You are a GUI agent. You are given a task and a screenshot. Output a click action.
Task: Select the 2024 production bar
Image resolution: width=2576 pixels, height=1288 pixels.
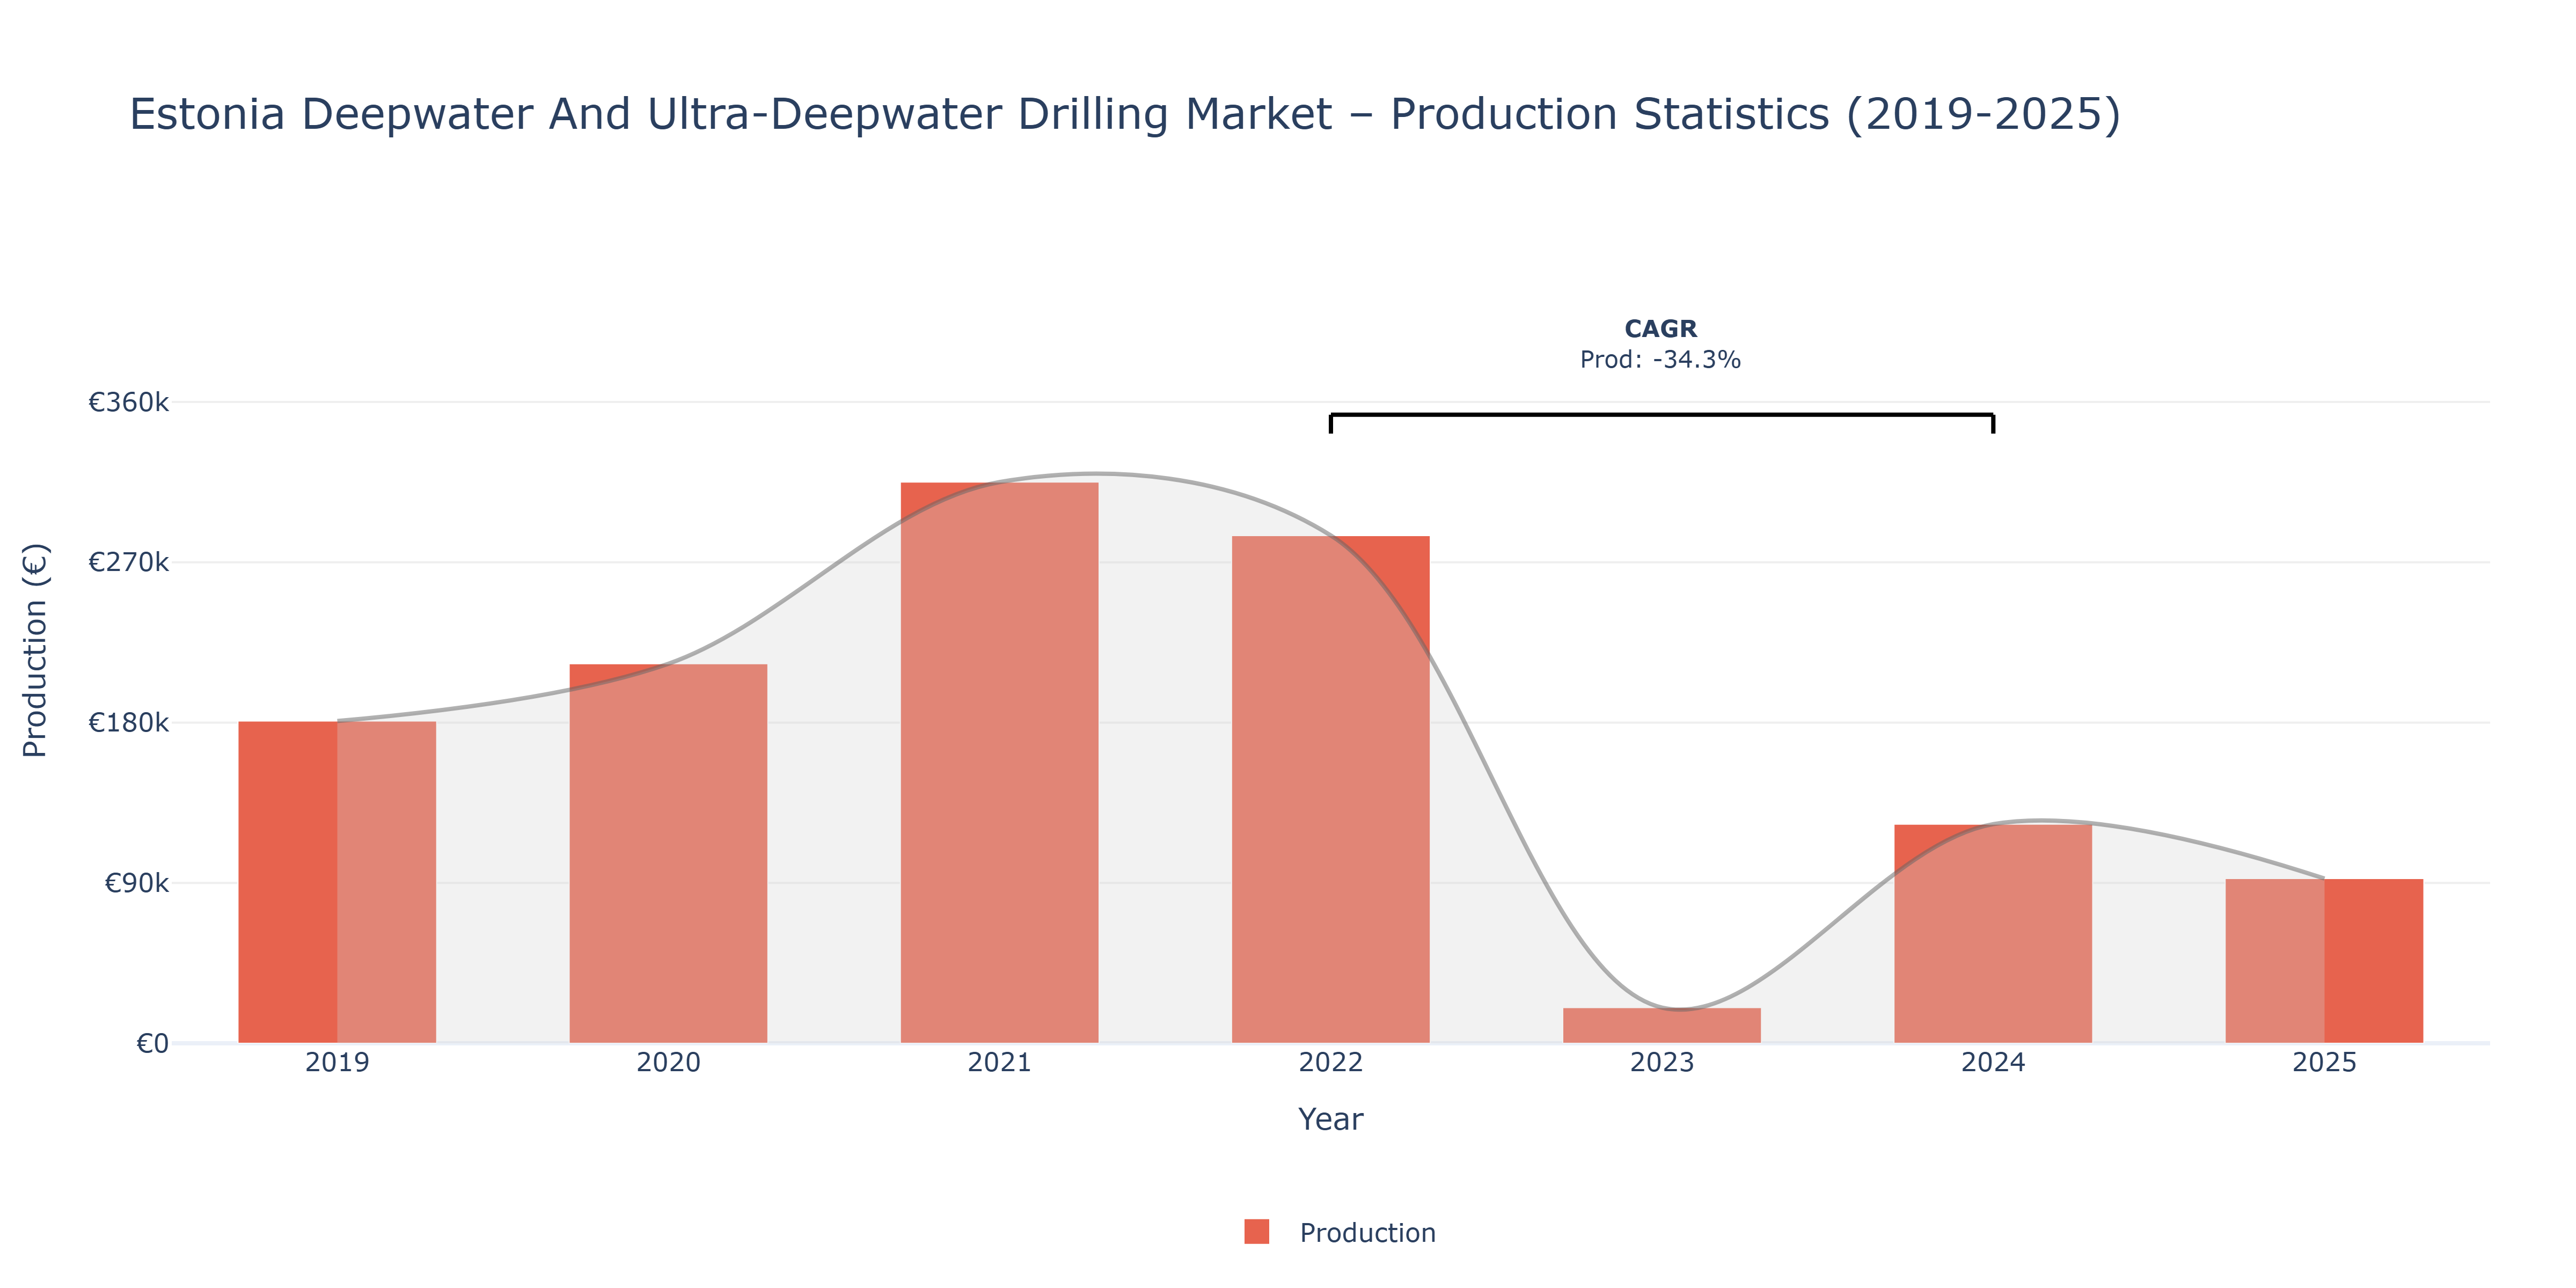pos(1992,934)
